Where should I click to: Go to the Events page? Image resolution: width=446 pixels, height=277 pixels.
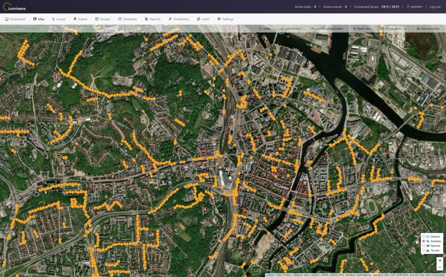tap(80, 19)
